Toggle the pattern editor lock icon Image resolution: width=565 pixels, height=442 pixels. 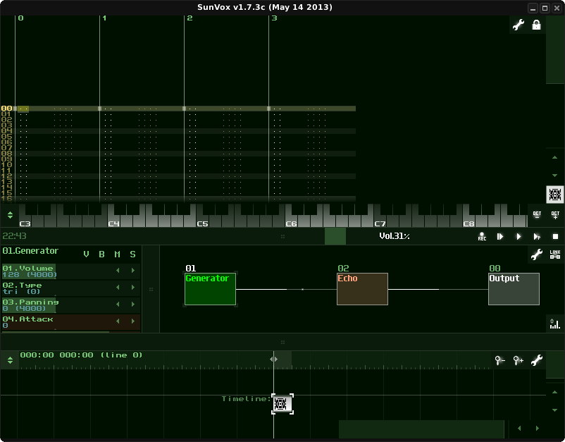[536, 25]
